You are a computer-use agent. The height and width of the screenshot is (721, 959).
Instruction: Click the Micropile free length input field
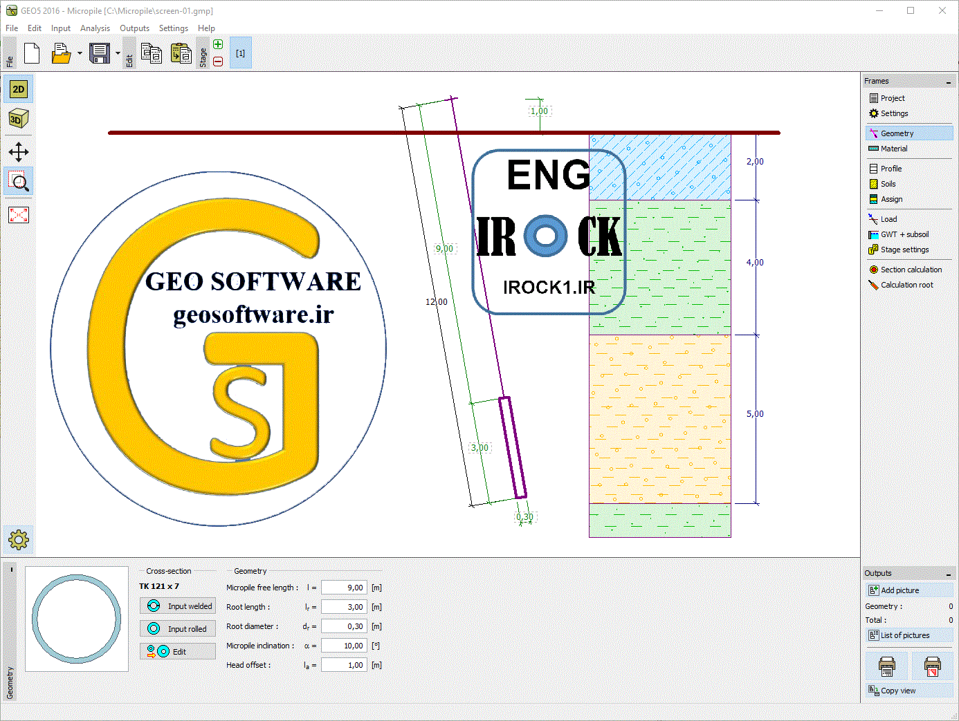click(x=344, y=588)
